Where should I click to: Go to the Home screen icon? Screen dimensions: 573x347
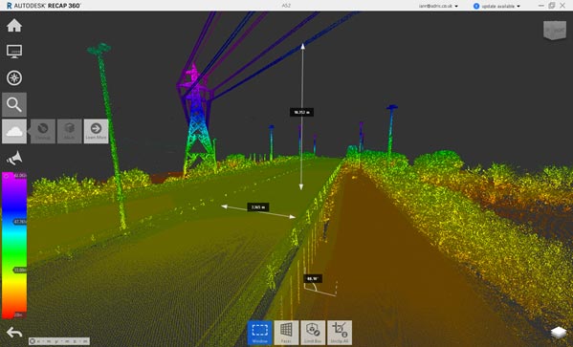coord(14,26)
